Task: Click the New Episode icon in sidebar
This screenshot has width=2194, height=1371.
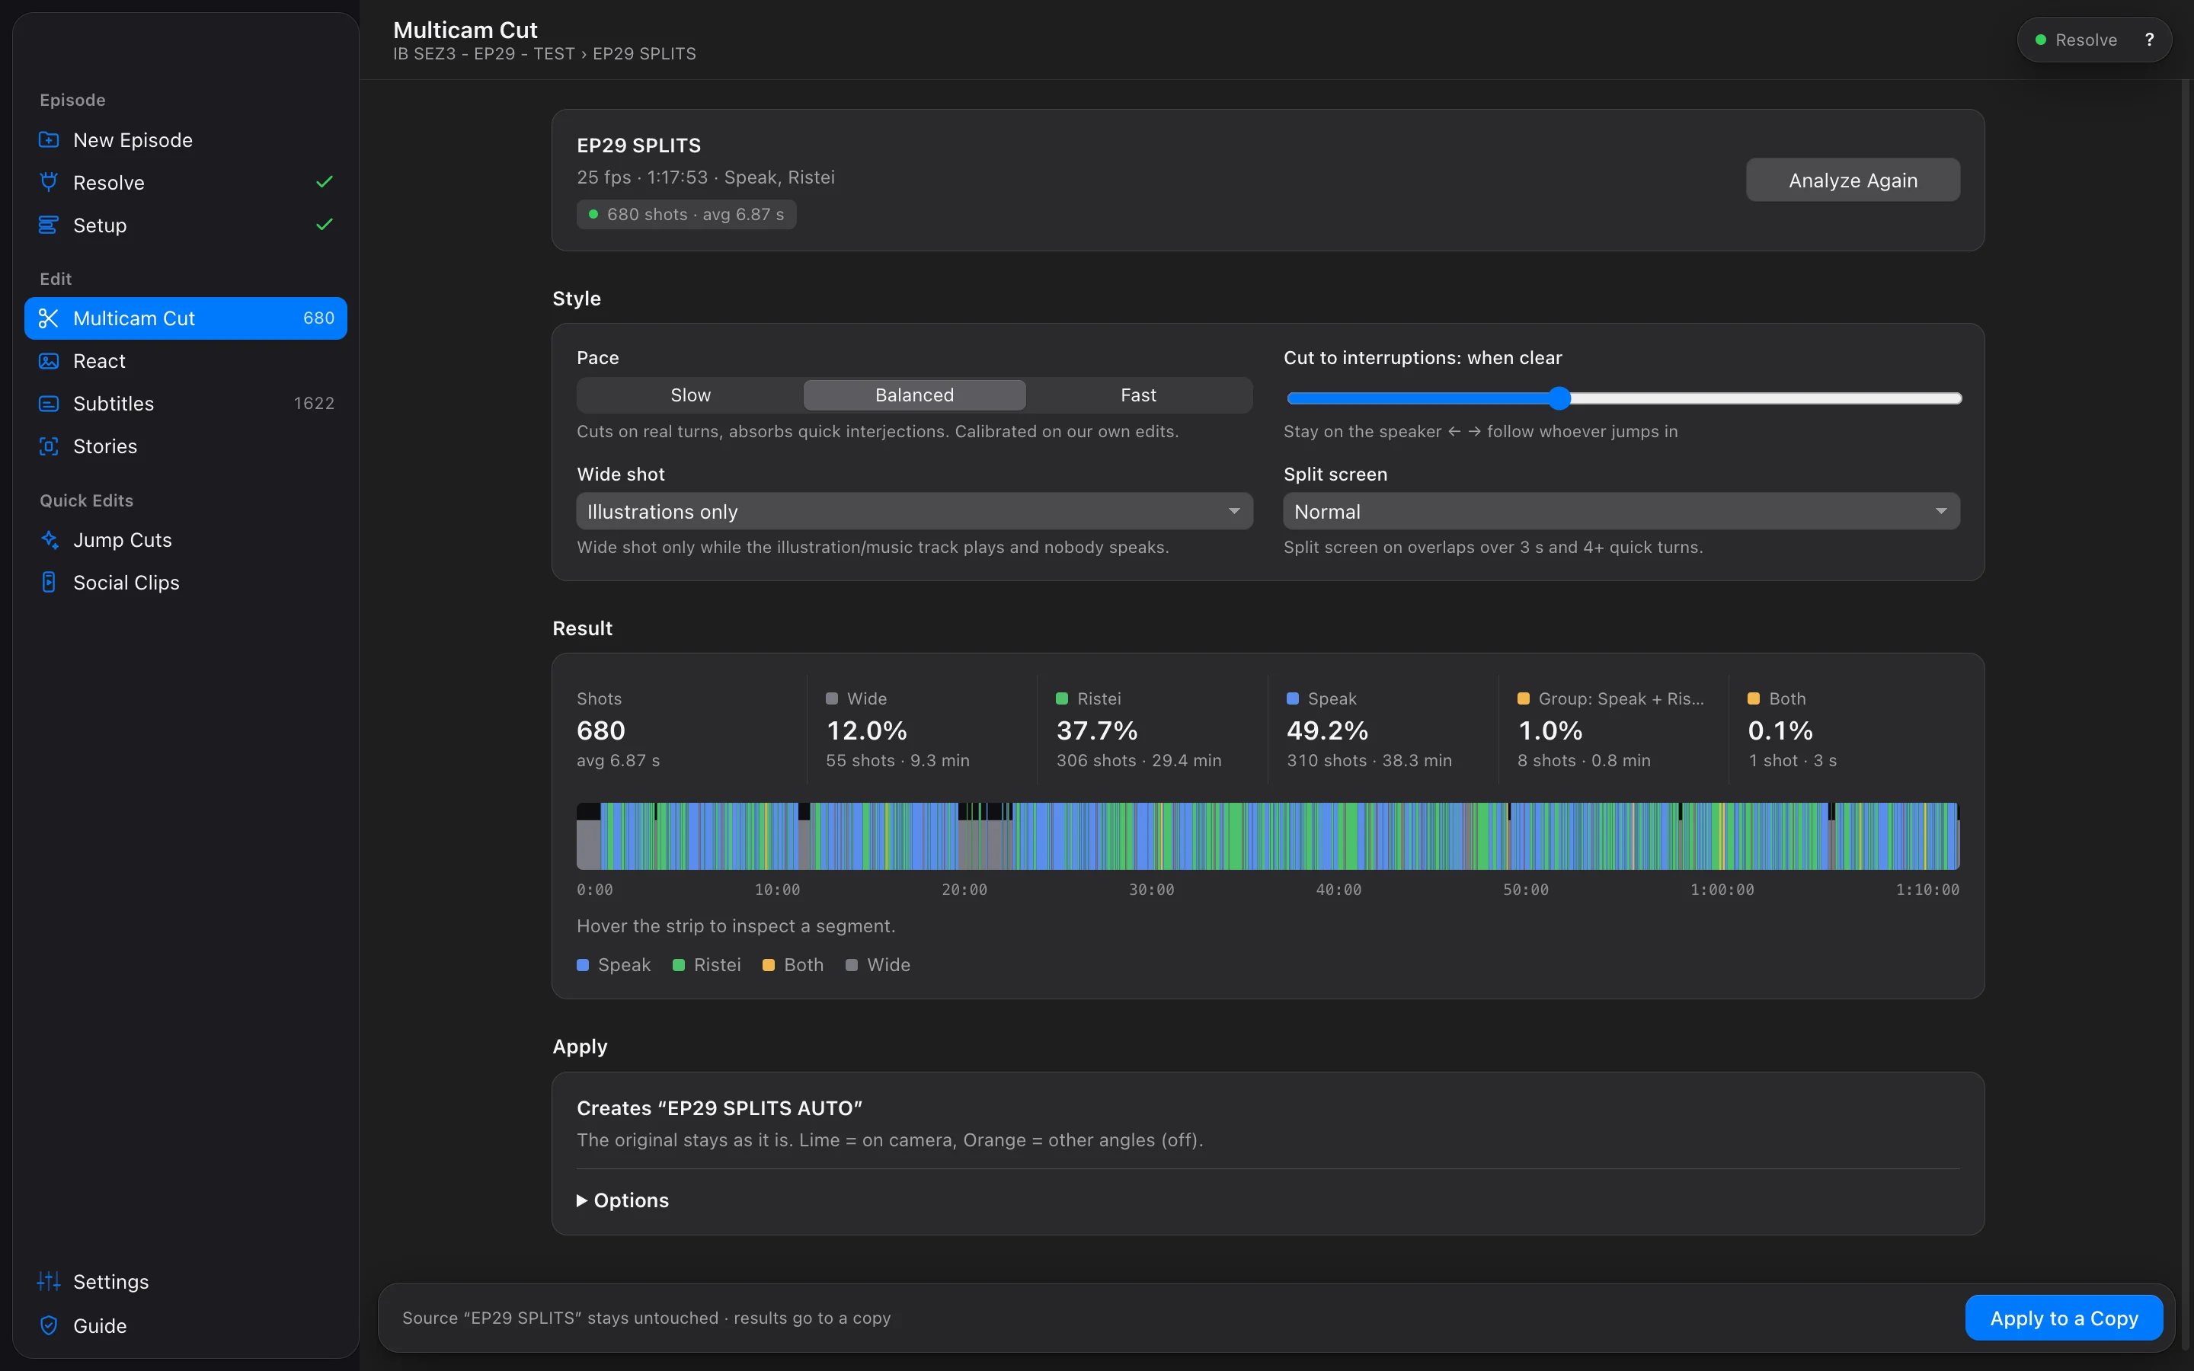Action: coord(49,139)
